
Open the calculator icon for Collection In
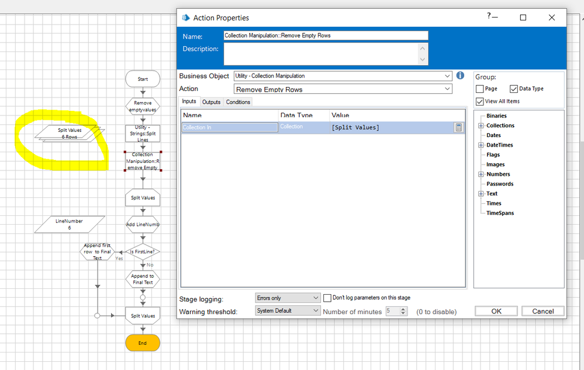(459, 127)
